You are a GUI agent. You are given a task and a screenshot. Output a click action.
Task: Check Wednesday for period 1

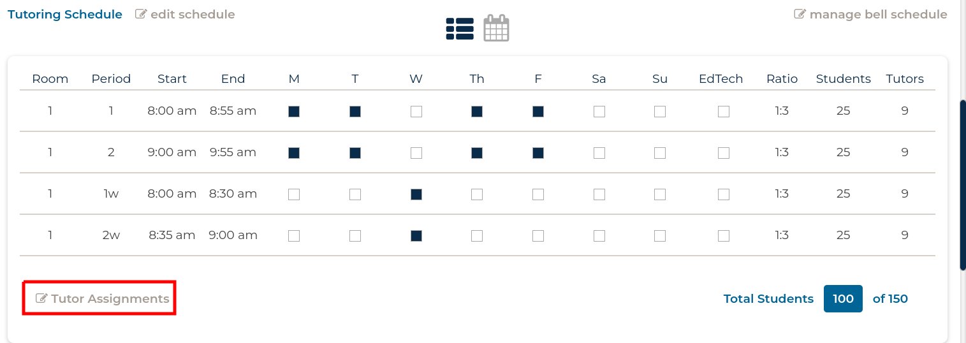(x=416, y=112)
